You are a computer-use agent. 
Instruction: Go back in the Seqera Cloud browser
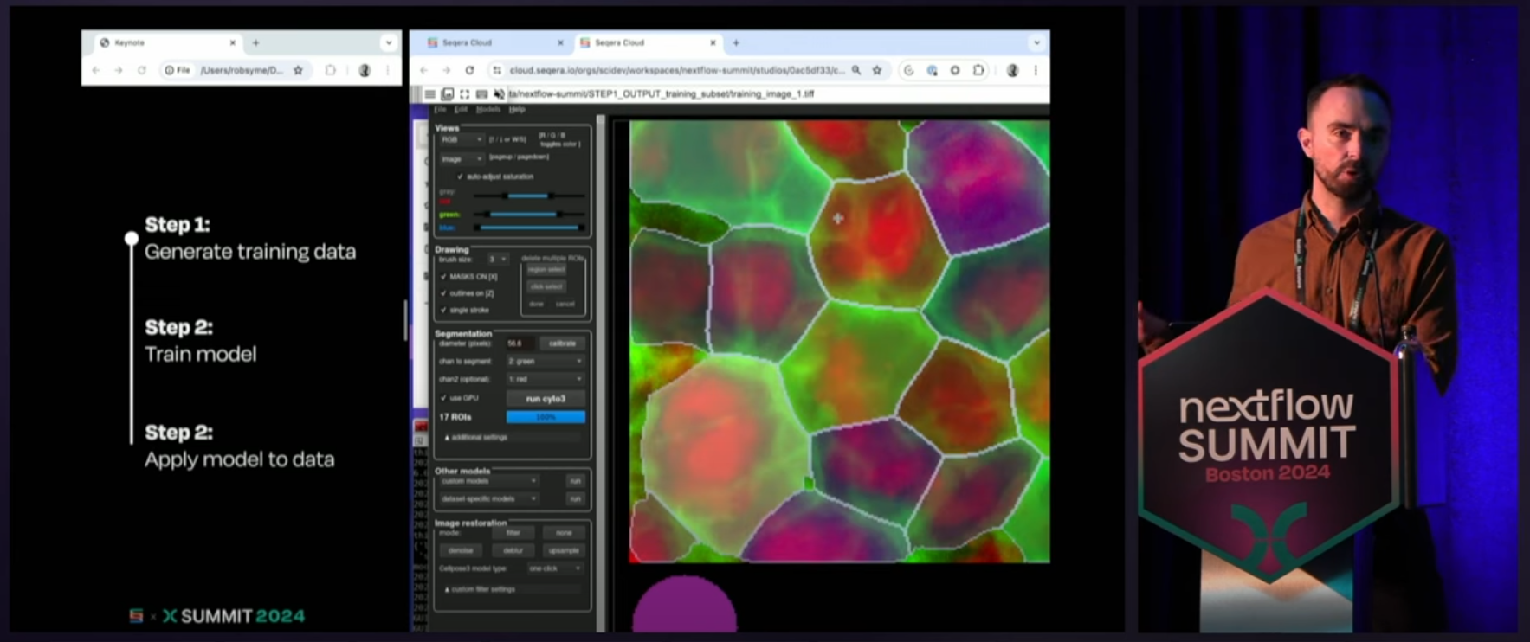pyautogui.click(x=424, y=70)
